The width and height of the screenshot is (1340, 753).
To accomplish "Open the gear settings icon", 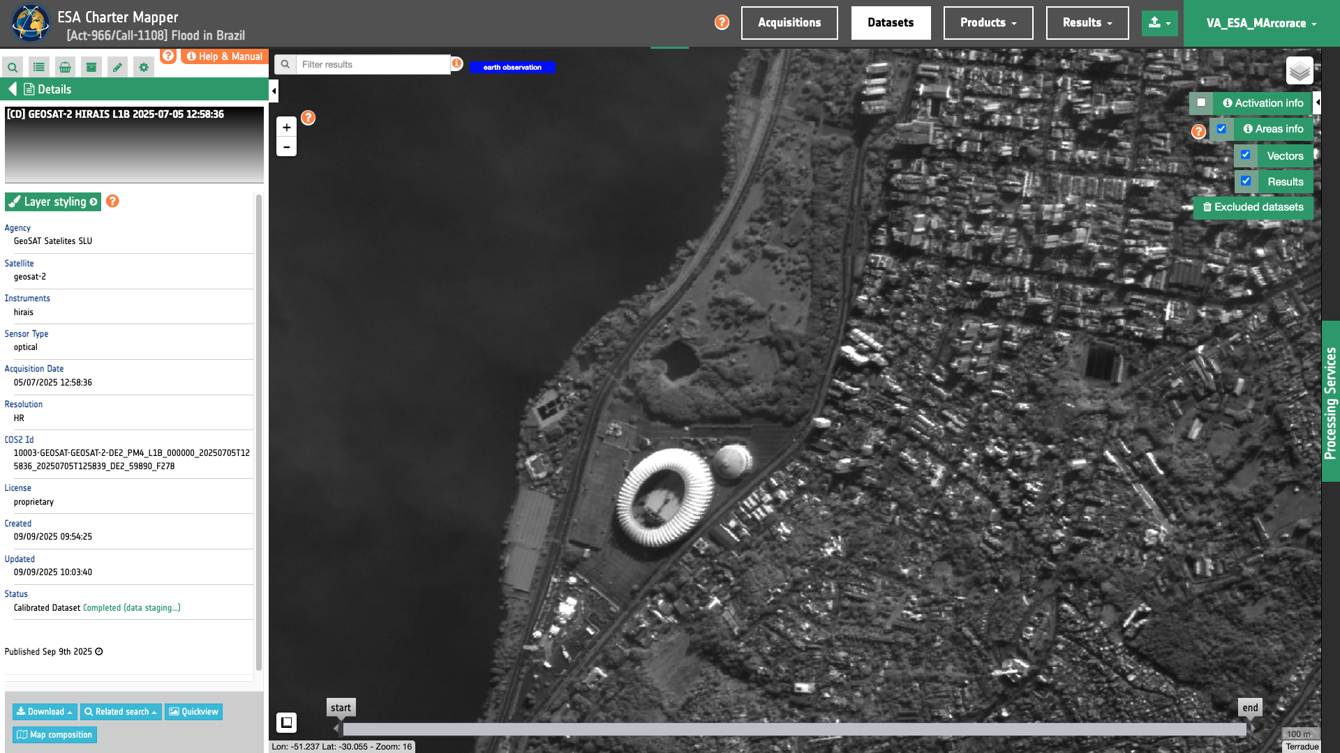I will (144, 68).
